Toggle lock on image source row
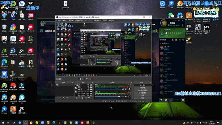 click(x=91, y=87)
